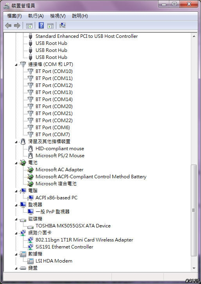This screenshot has width=201, height=284.
Task: Select the modem icon beside LSI HDA Modem
Action: 31,261
